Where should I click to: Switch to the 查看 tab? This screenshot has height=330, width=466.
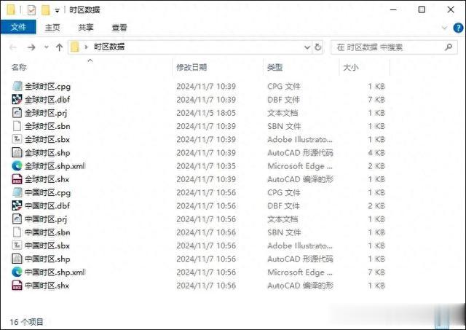pos(119,28)
